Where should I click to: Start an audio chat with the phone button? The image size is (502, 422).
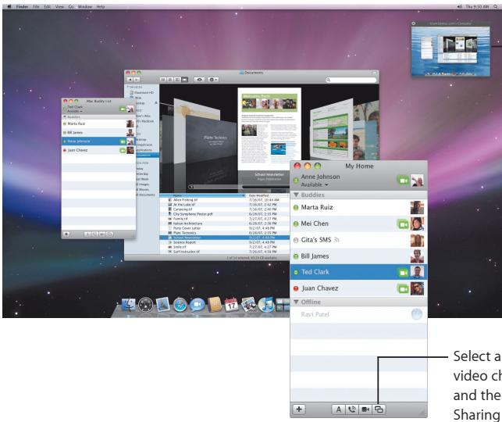pyautogui.click(x=352, y=409)
